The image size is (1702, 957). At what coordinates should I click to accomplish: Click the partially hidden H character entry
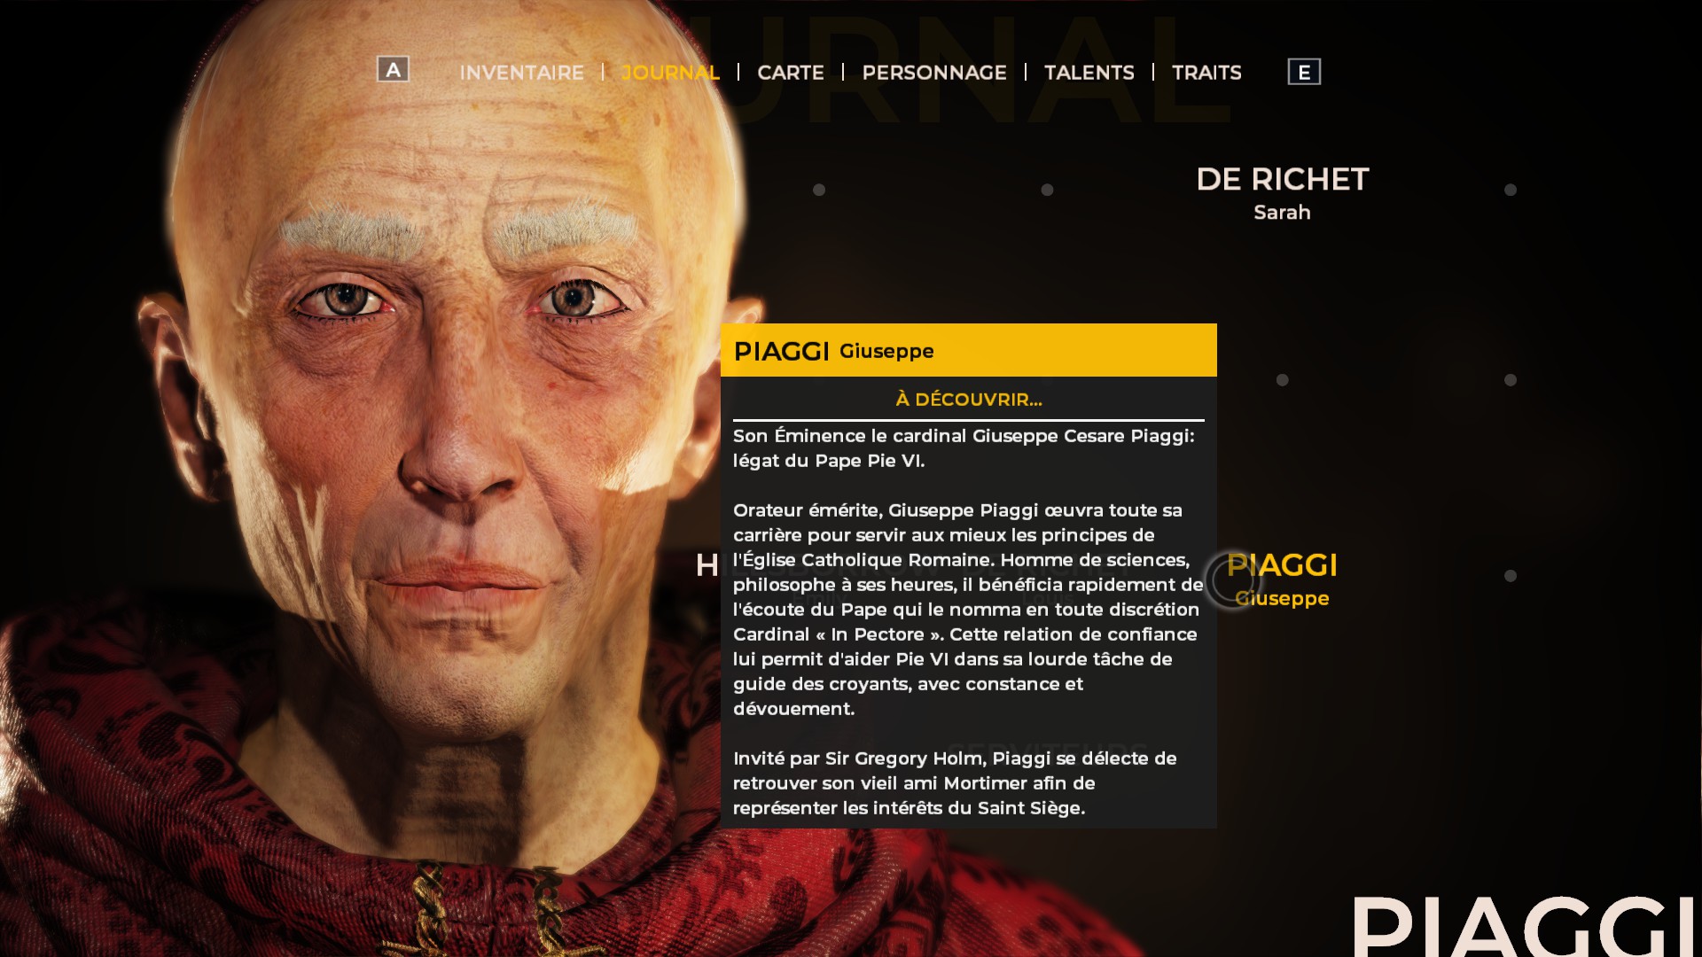(707, 565)
